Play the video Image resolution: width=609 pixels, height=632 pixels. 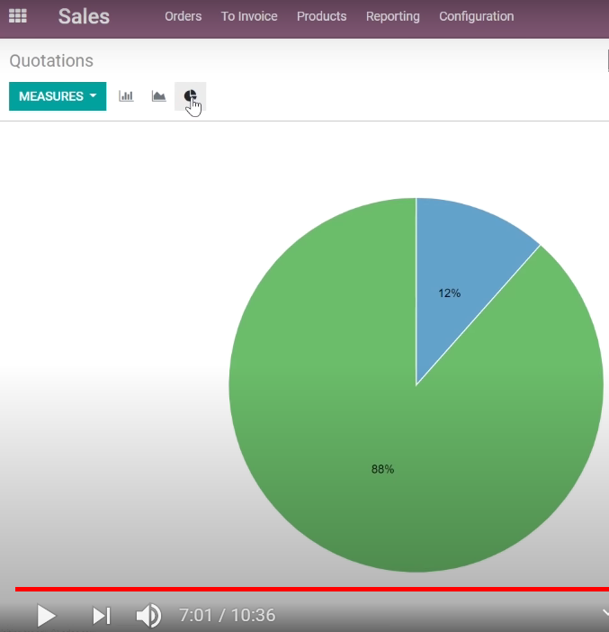tap(46, 616)
